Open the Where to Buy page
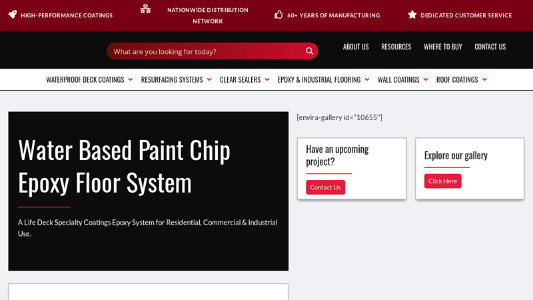533x300 pixels. click(442, 47)
